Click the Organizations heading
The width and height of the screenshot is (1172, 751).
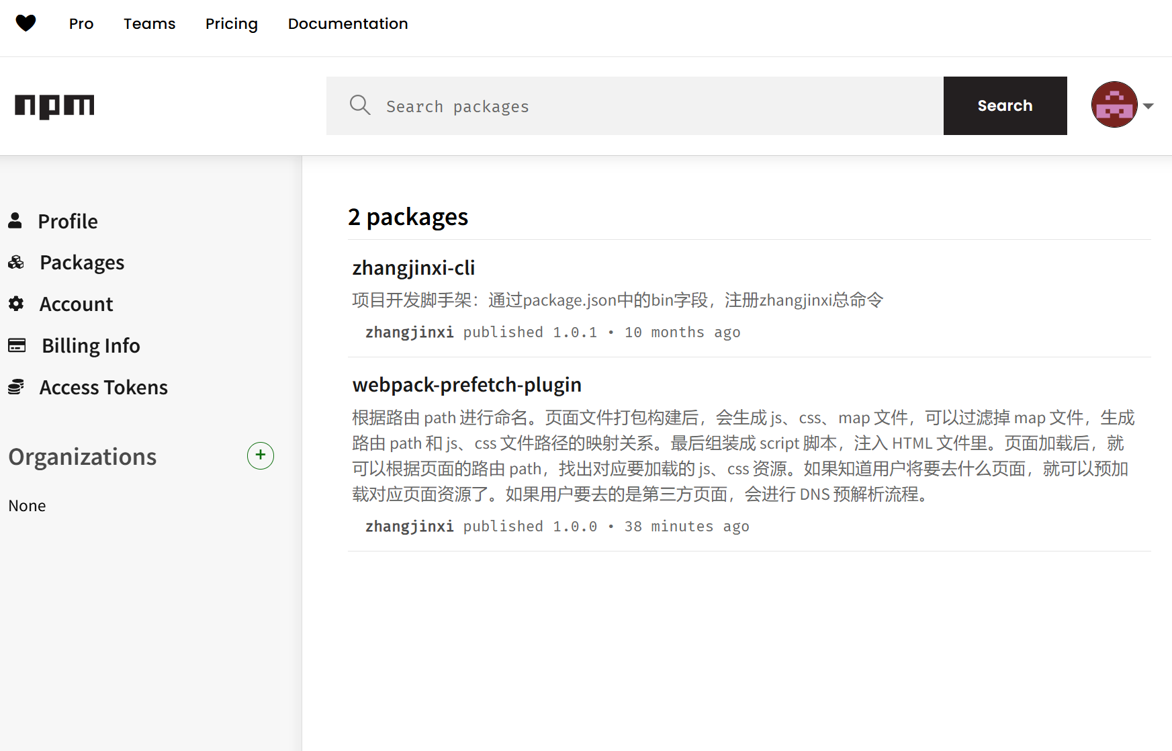(83, 457)
